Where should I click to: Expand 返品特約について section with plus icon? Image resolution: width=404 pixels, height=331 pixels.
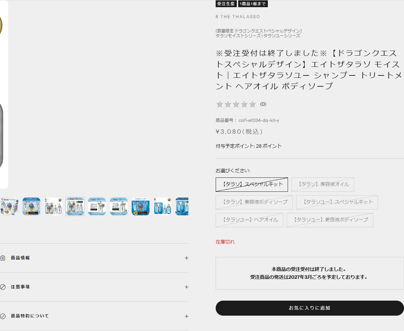(187, 316)
